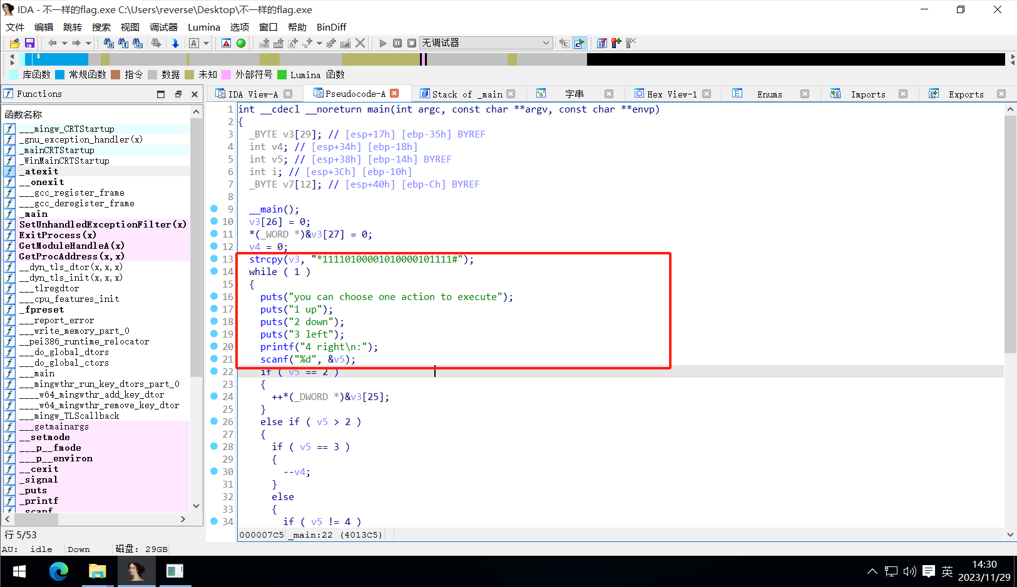Click the IDA View-A tab icon

[x=220, y=94]
